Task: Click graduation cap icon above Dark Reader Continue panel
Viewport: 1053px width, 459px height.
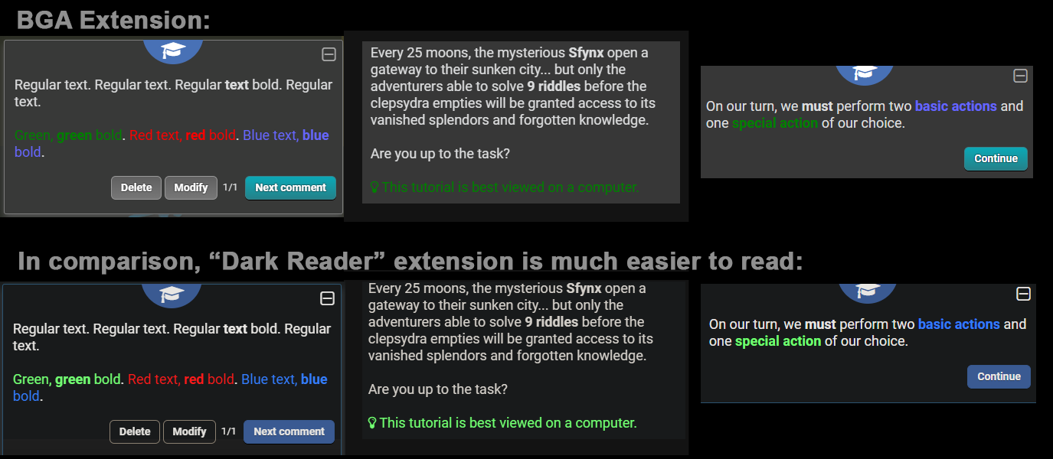Action: point(868,290)
